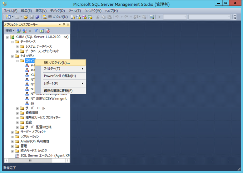
Task: Click the Filter funnel icon
Action: click(x=36, y=31)
